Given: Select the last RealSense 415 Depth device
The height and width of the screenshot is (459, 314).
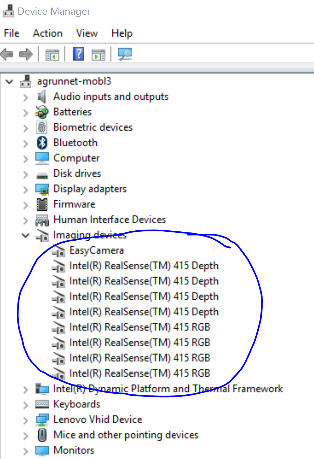Looking at the screenshot, I should point(144,312).
